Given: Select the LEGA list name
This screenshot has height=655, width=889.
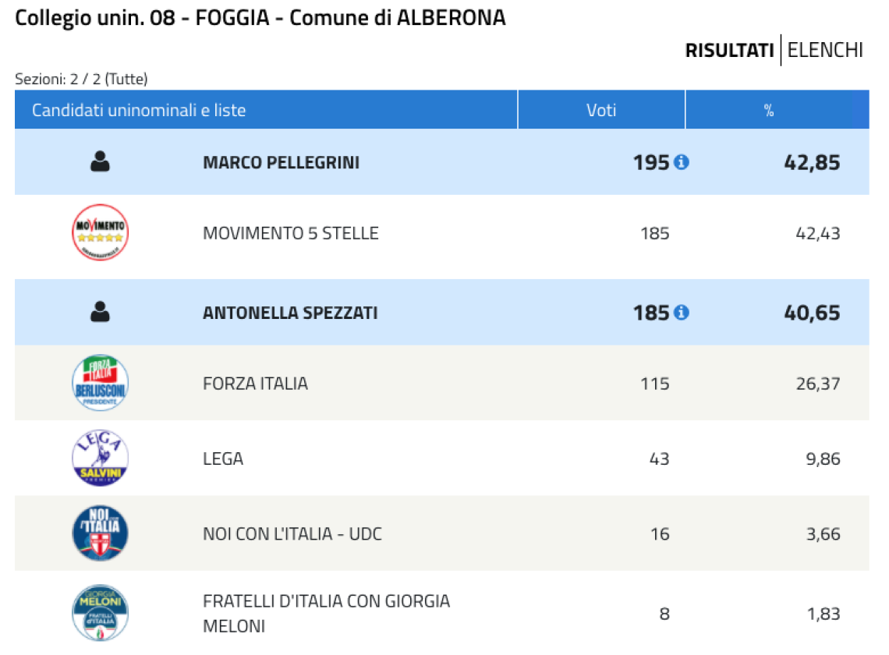Looking at the screenshot, I should pos(223,458).
